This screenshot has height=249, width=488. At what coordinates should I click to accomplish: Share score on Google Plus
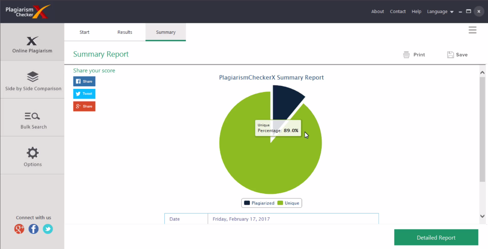[84, 106]
